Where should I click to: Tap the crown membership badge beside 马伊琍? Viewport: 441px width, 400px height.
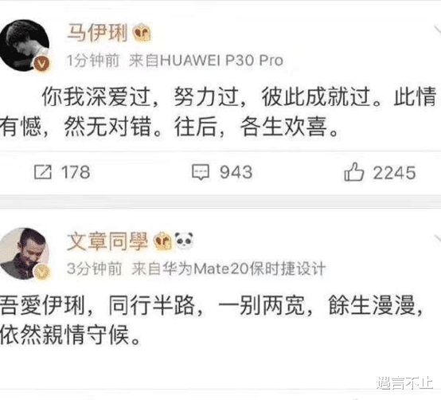(x=142, y=33)
